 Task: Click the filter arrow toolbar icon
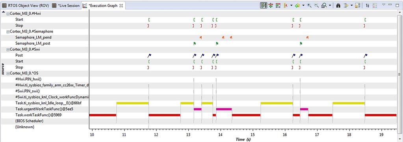coord(346,5)
